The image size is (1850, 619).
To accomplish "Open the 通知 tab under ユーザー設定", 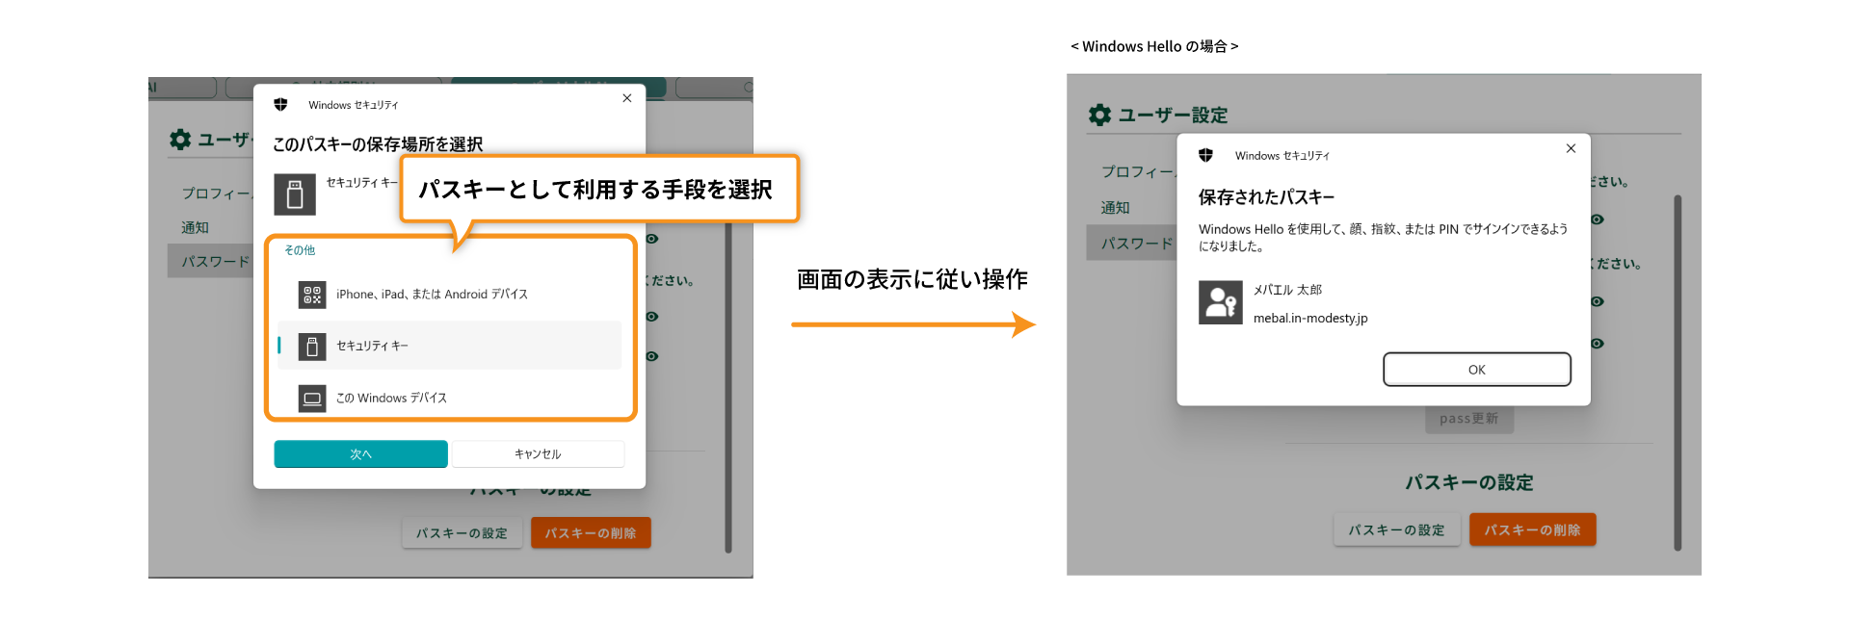I will click(1115, 208).
